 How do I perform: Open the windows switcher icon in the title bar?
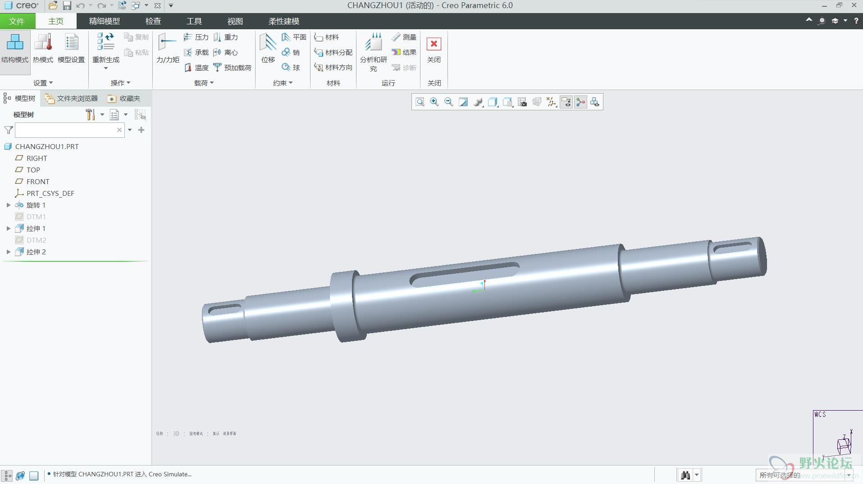[136, 5]
